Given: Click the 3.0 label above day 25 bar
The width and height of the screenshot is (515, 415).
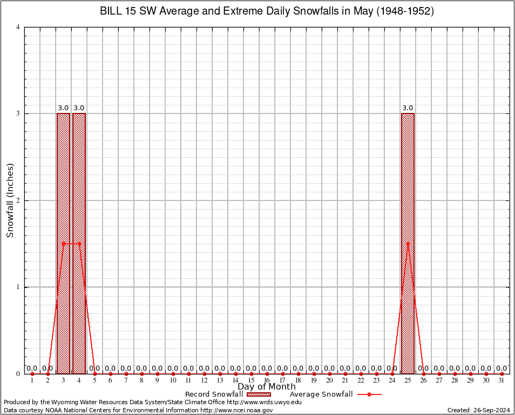Looking at the screenshot, I should (x=408, y=108).
